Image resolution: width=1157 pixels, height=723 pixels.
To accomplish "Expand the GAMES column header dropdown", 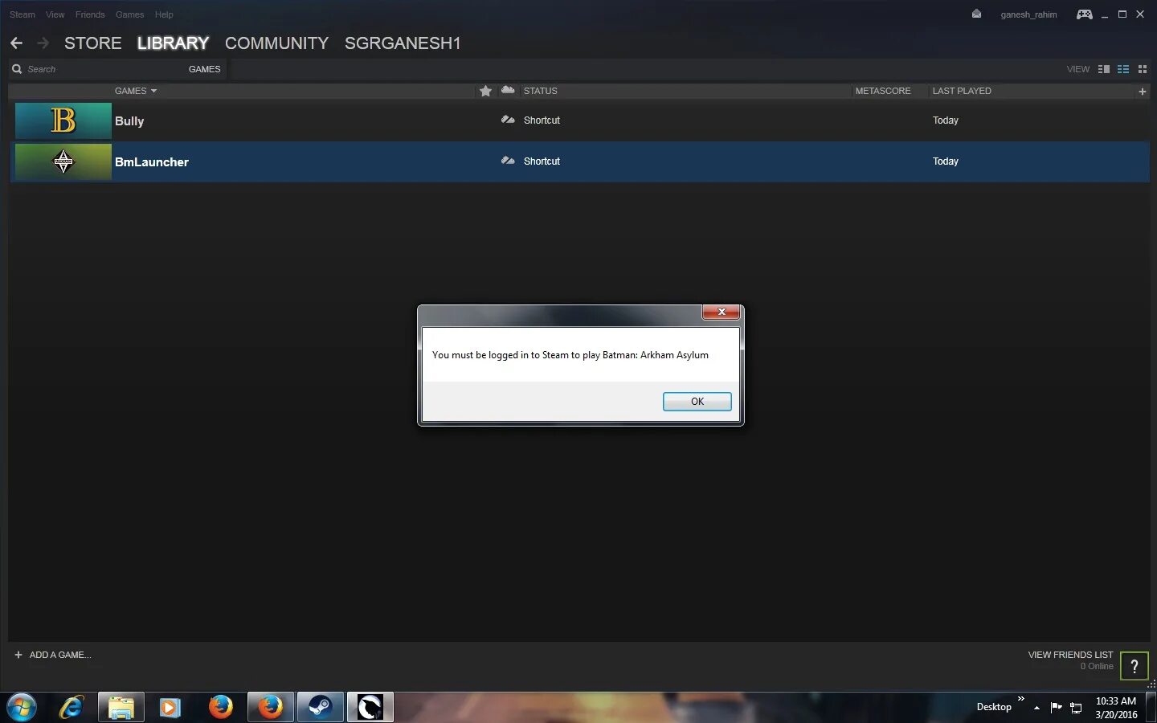I will tap(136, 91).
